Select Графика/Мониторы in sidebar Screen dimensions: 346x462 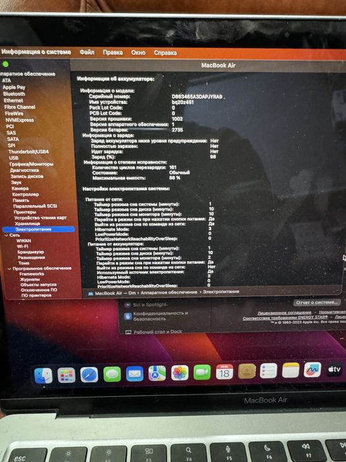32,164
